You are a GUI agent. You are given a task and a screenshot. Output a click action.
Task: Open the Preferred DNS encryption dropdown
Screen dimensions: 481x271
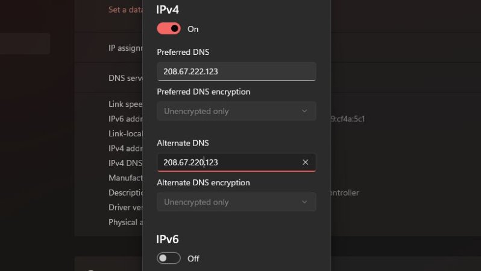[236, 111]
